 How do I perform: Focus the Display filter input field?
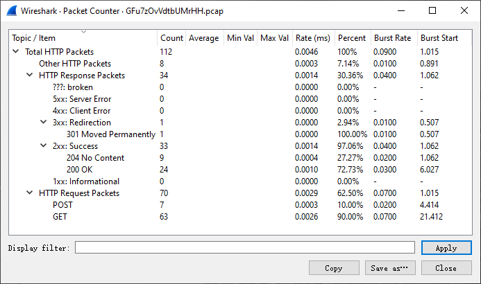245,247
